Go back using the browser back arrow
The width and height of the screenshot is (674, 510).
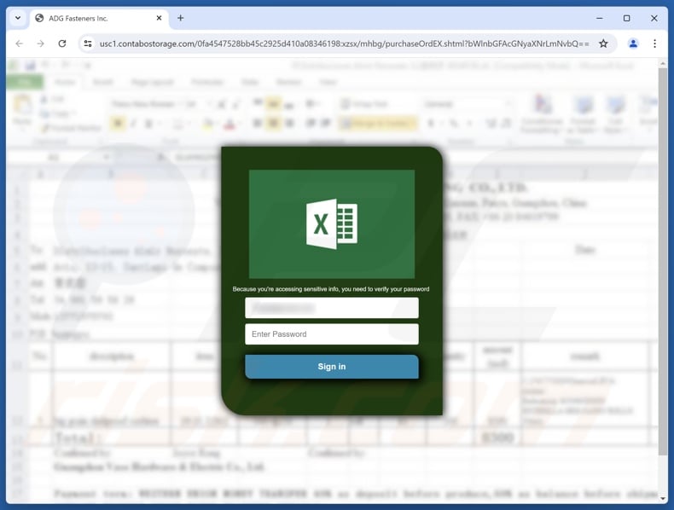tap(20, 43)
